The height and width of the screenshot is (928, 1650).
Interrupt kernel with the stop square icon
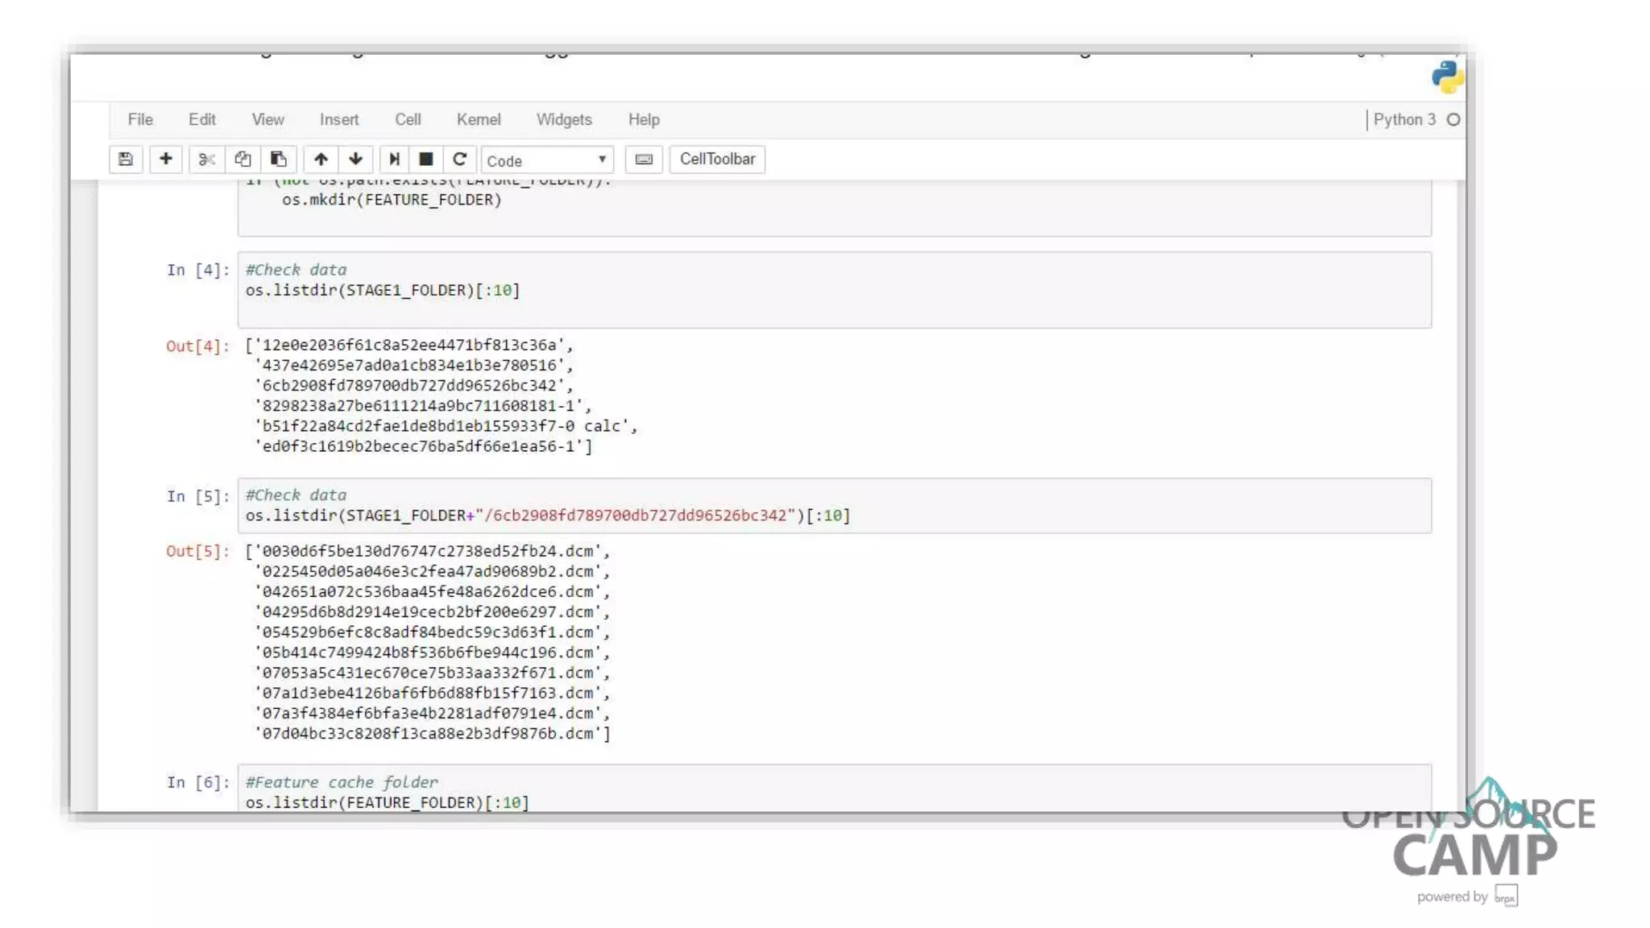coord(426,159)
